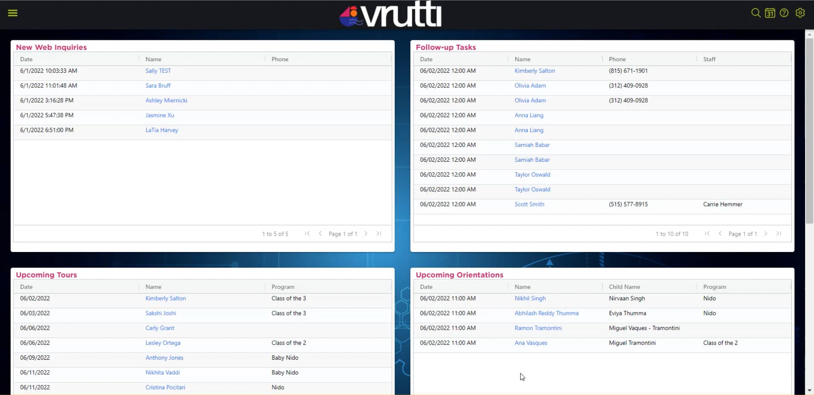Open Abhilash Reddy Thumma orientation record
The image size is (814, 395).
click(x=546, y=313)
